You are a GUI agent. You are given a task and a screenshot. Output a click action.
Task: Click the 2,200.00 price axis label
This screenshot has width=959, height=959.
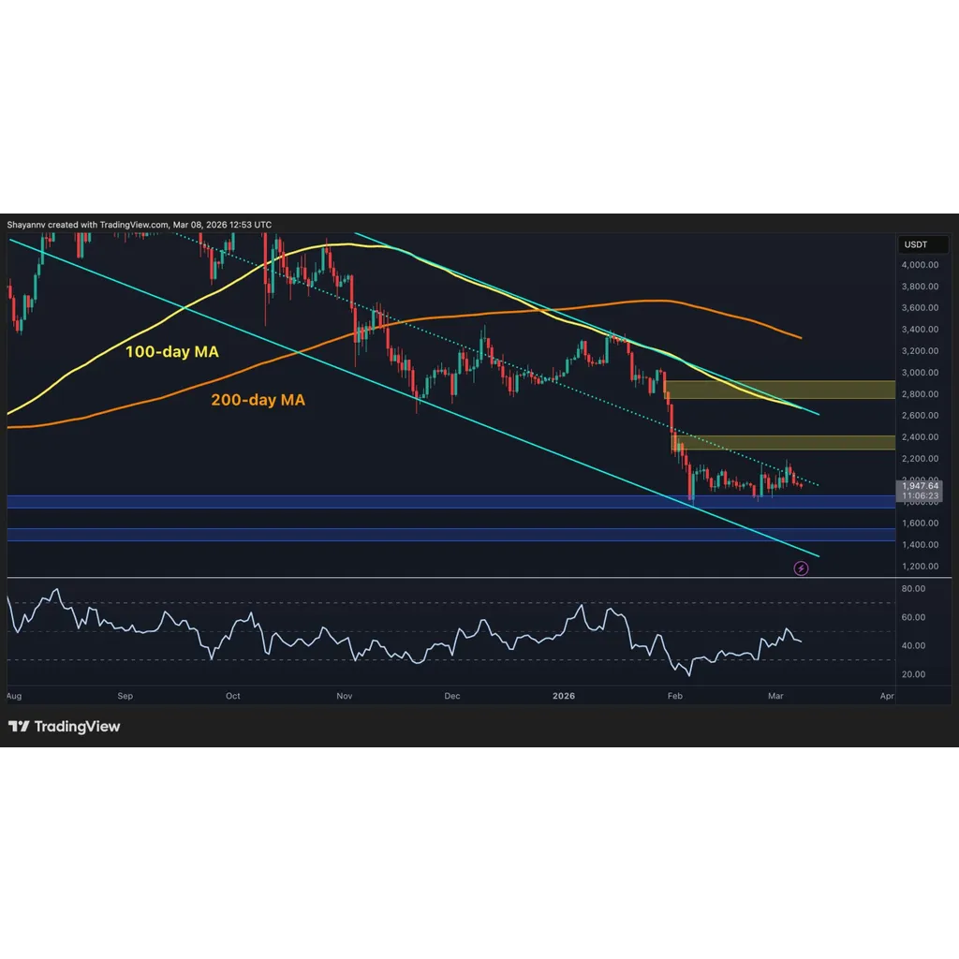[x=920, y=459]
